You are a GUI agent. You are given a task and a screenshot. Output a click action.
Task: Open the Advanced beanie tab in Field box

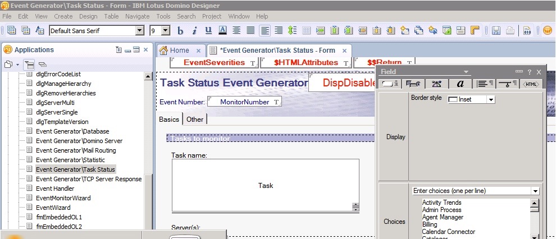pos(436,84)
